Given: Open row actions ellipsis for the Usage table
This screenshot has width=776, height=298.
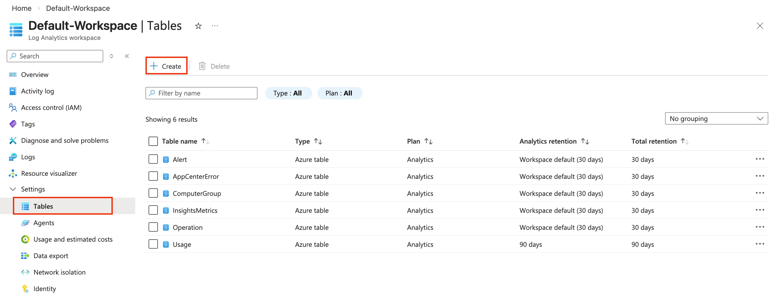Looking at the screenshot, I should click(x=760, y=244).
